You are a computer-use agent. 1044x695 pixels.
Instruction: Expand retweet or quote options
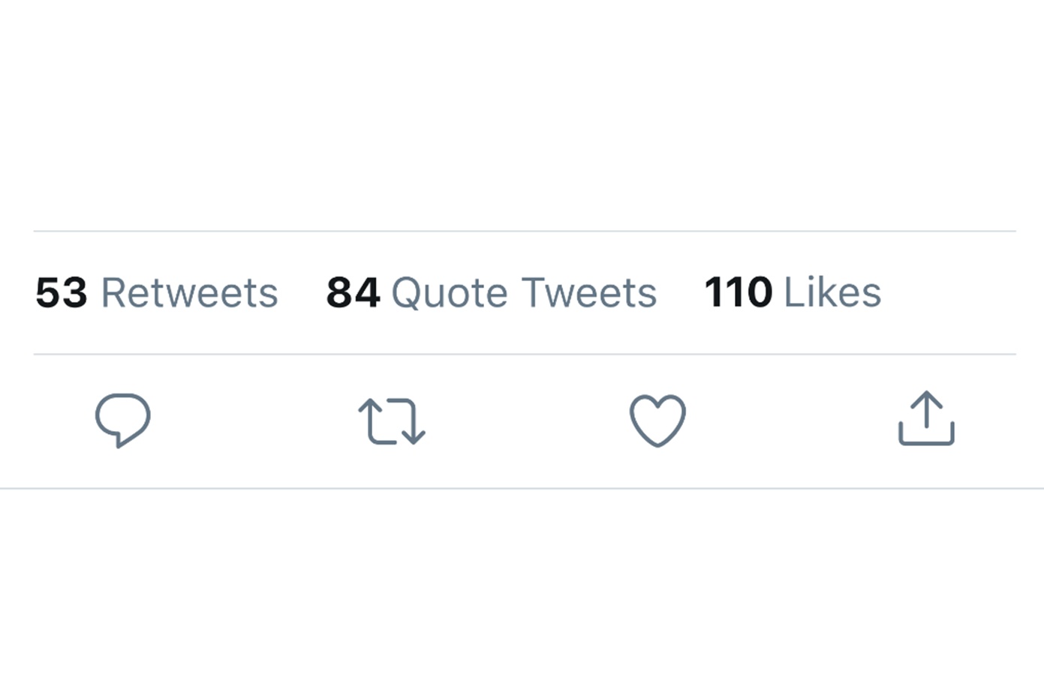point(392,421)
